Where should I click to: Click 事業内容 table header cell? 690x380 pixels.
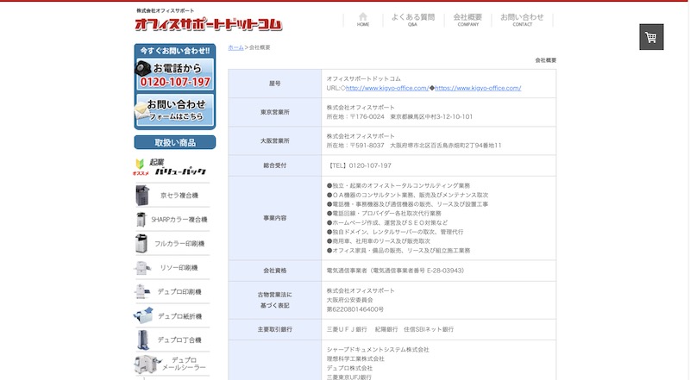pos(274,218)
